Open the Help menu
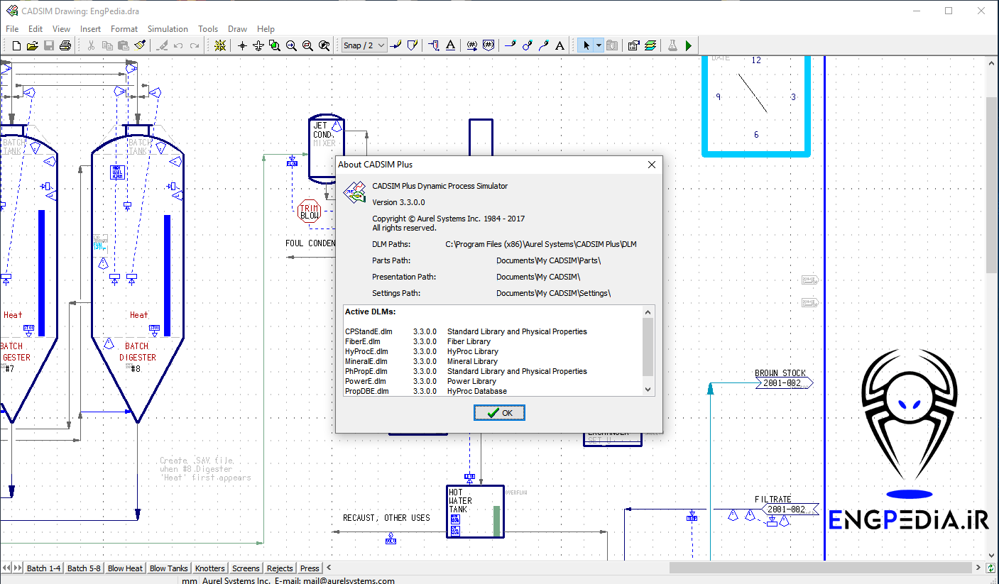Screen dimensions: 999x584 click(266, 29)
